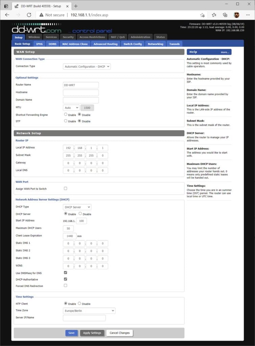The width and height of the screenshot is (255, 346).
Task: Add page to favorites star icon
Action: point(202,15)
